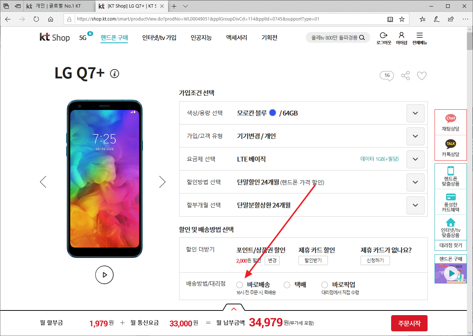
Task: Start 채팅상담 chat consultation
Action: pyautogui.click(x=450, y=123)
